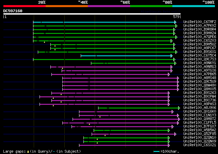Open hit UniRef100_B9HH24
Viewport: 218px width, 154px height.
200,33
